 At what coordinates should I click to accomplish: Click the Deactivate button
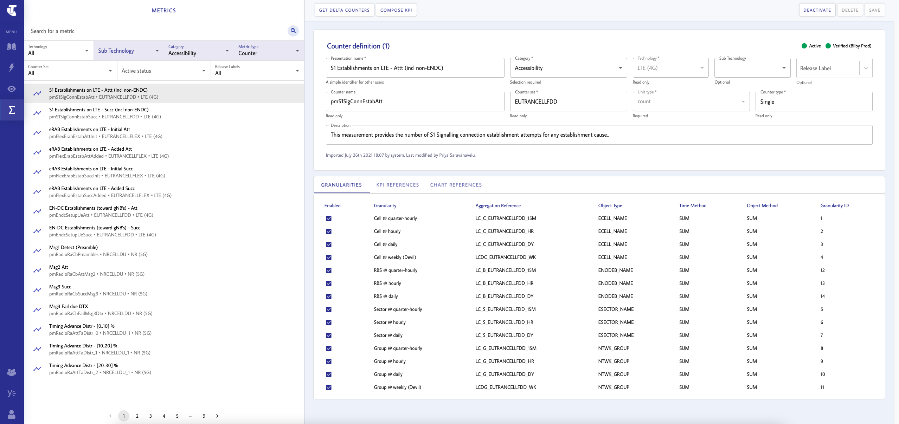[x=817, y=10]
